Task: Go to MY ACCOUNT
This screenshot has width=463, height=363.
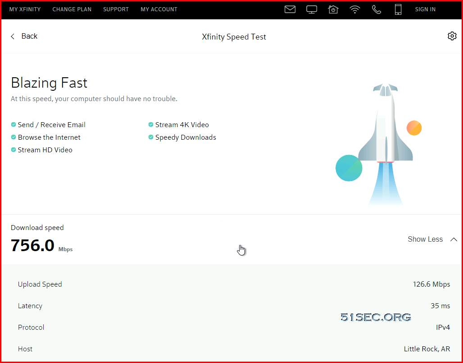Action: click(x=159, y=9)
